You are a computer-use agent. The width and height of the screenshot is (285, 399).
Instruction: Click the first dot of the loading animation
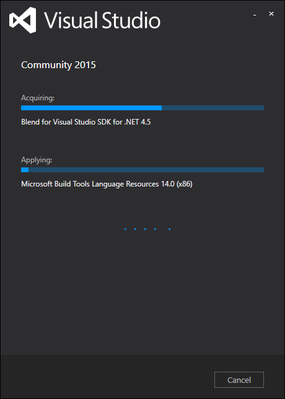pos(125,229)
